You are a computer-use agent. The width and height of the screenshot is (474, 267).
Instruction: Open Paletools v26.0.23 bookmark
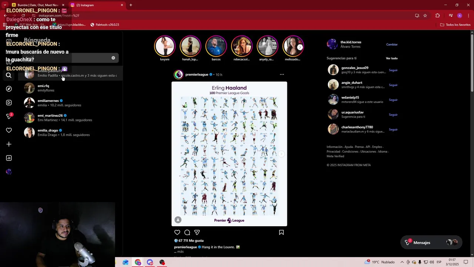(105, 25)
